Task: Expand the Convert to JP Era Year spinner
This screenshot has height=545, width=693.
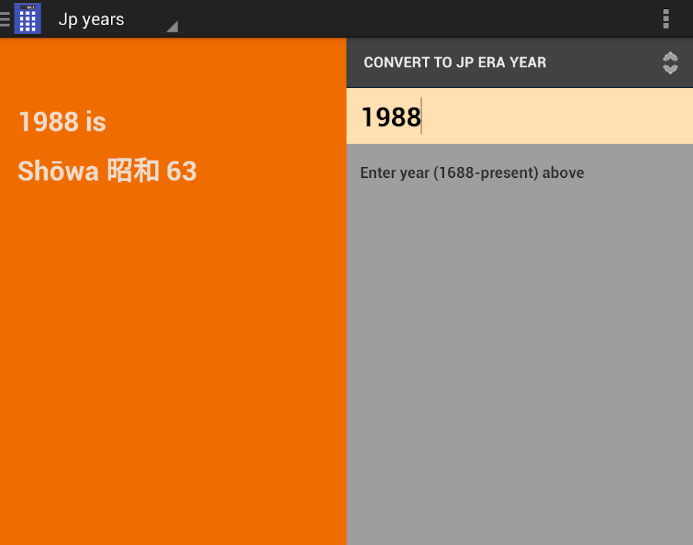Action: pyautogui.click(x=520, y=63)
